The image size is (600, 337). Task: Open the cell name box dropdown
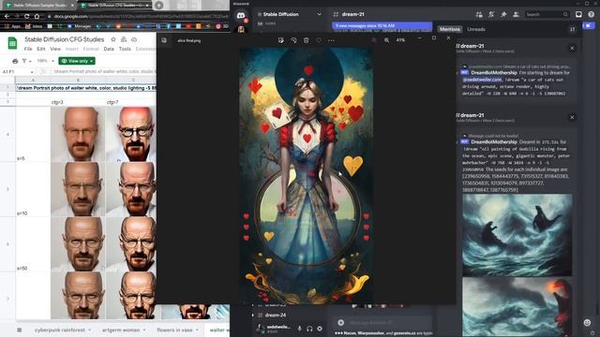pos(32,71)
